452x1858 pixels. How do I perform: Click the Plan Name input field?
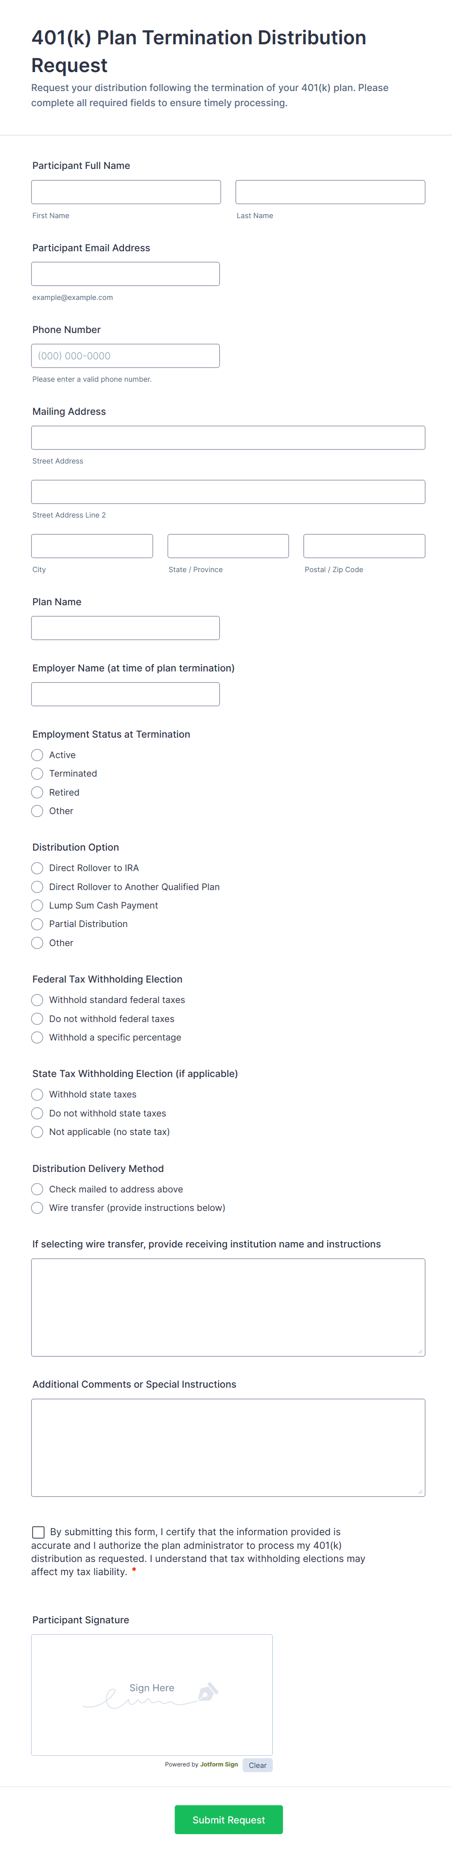click(125, 628)
